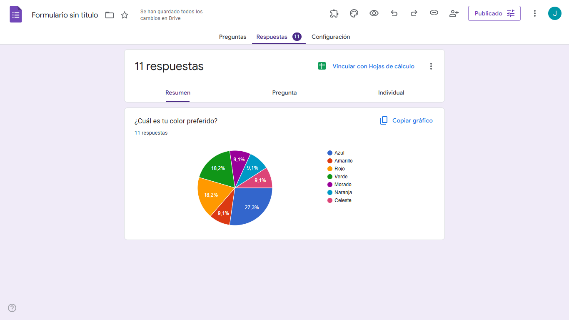Open the theme palette customizer

pos(354,13)
